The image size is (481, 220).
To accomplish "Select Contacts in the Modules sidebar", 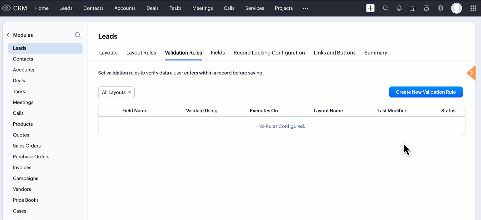I will pos(23,59).
